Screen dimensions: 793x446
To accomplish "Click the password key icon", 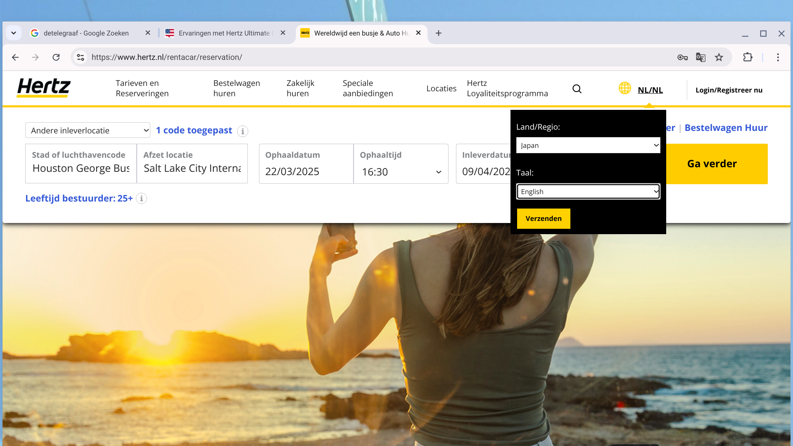I will coord(682,57).
